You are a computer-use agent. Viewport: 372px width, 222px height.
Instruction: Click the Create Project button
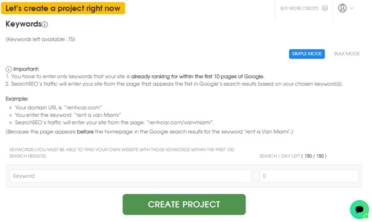point(184,205)
